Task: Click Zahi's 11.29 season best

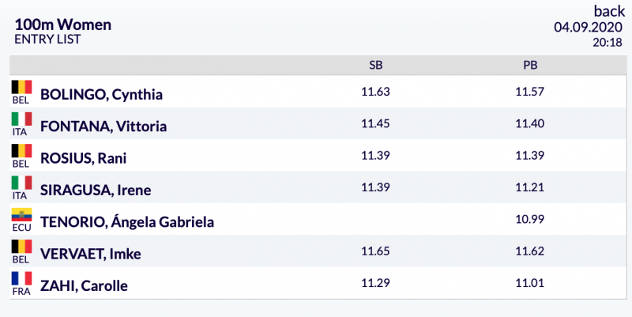Action: tap(376, 283)
